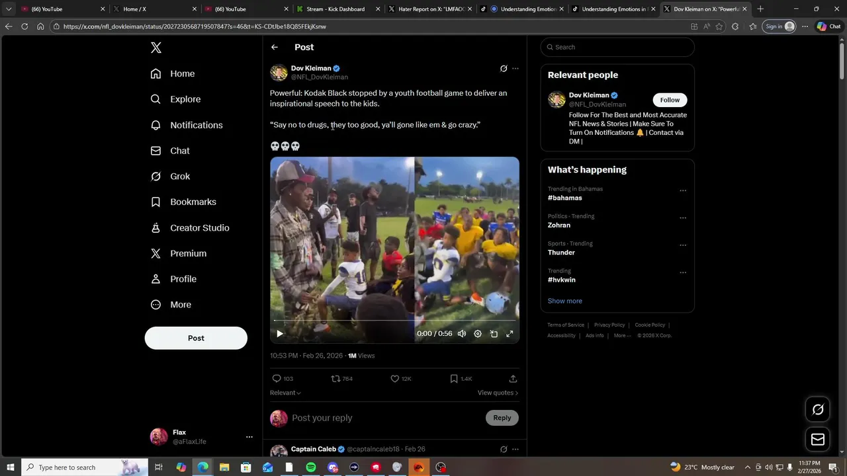Add page to favorites star icon
The height and width of the screenshot is (476, 847).
point(719,26)
